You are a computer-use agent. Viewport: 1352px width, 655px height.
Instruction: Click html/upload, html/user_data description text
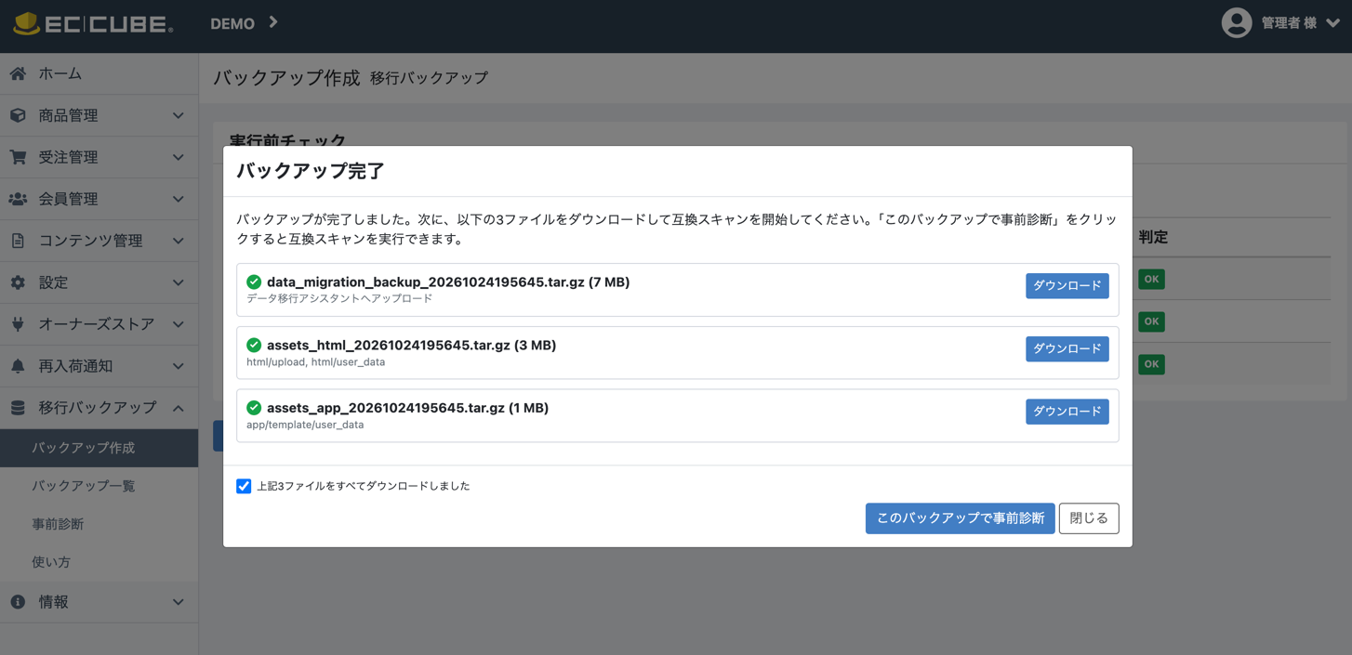pos(315,361)
